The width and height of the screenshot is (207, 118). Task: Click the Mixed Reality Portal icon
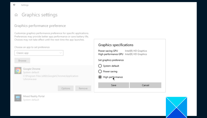(x=18, y=98)
